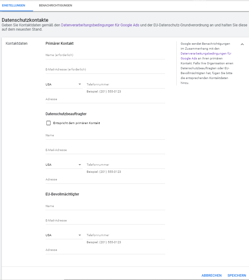Focus Datenschutzbeauftragter E-Mail-Adresse field
Screen dimensions: 249x280
105,150
